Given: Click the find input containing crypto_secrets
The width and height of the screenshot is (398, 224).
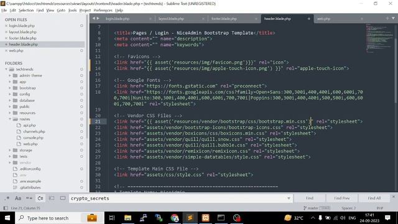Looking at the screenshot, I should (178, 198).
